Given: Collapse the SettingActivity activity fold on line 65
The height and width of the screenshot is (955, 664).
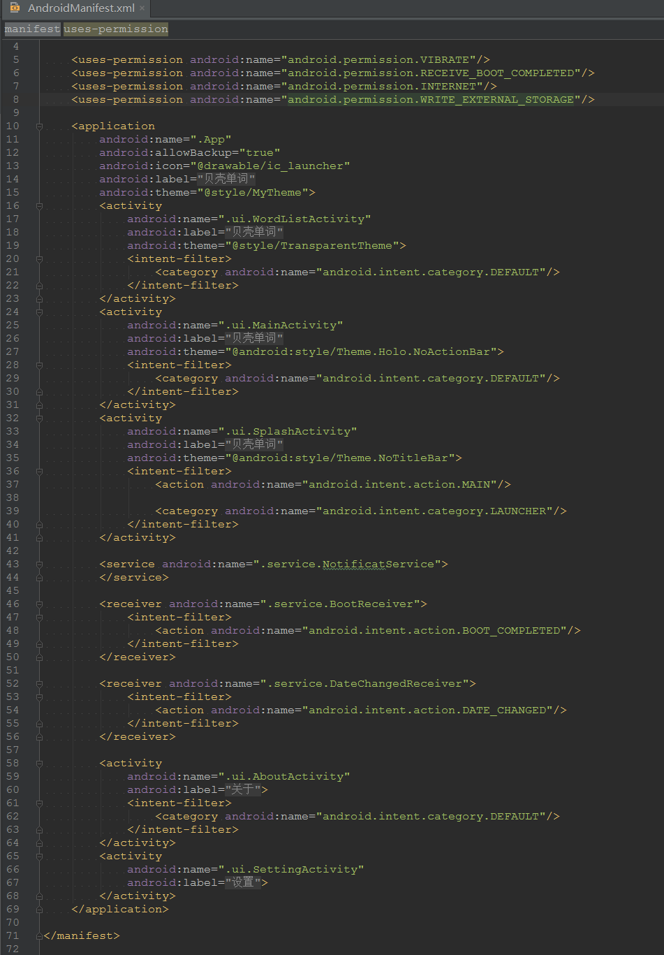Looking at the screenshot, I should pyautogui.click(x=39, y=856).
